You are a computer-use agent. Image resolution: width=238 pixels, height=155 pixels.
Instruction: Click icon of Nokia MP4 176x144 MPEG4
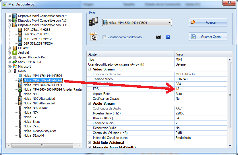(x=20, y=76)
